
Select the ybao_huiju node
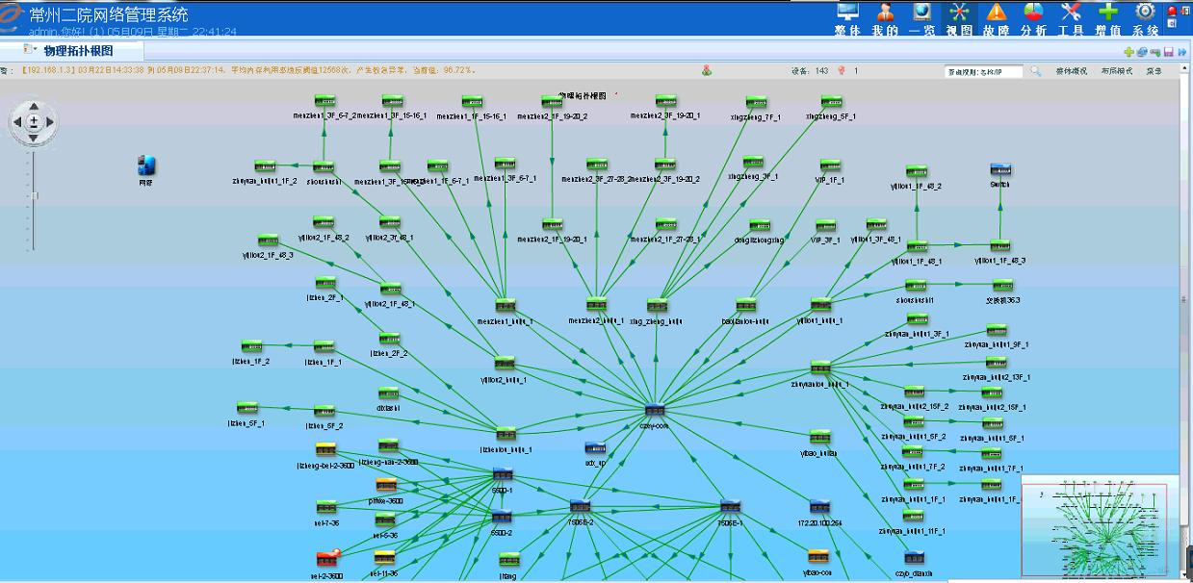coord(819,437)
